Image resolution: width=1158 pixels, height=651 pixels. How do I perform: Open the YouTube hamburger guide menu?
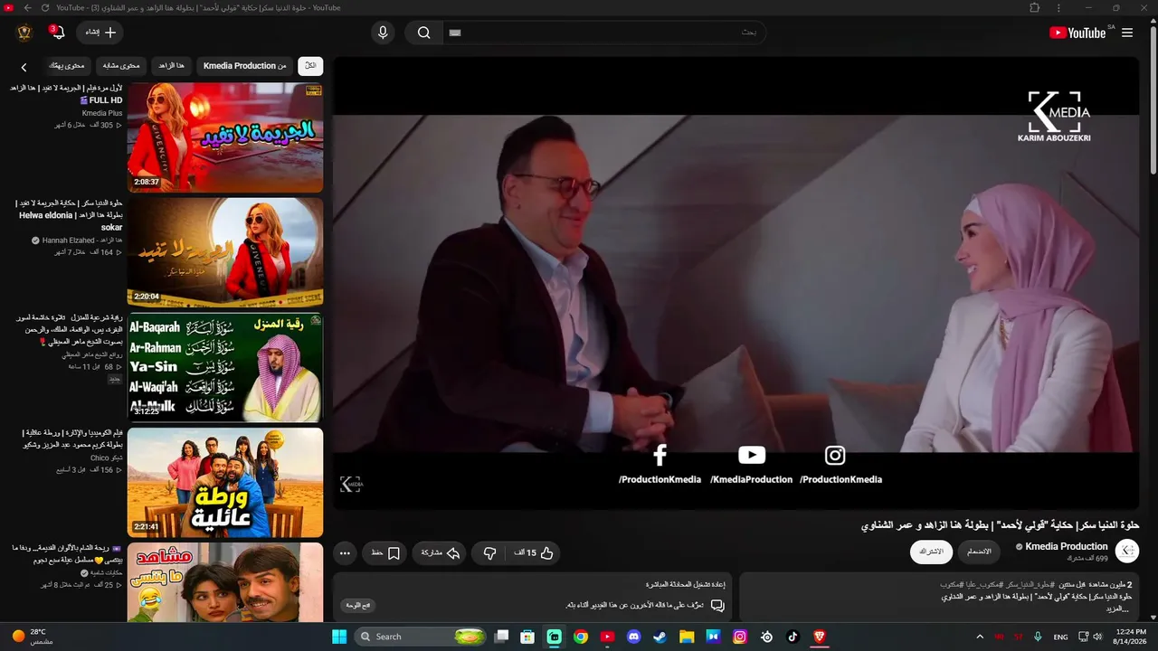point(1127,33)
